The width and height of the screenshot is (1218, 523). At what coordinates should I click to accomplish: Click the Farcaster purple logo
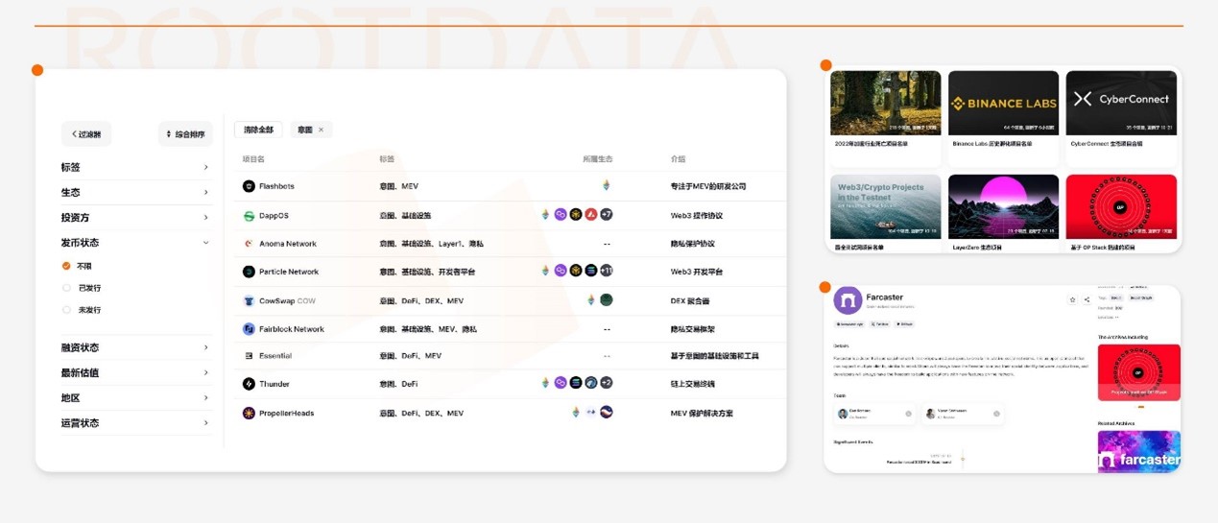tap(848, 300)
